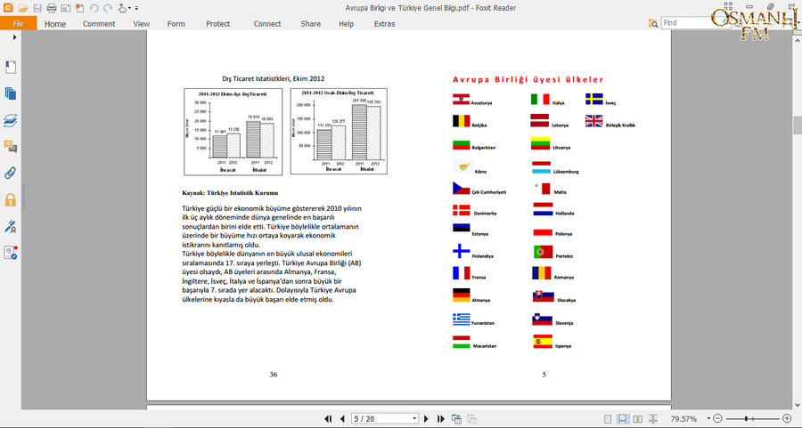Click the Print icon

(x=52, y=8)
